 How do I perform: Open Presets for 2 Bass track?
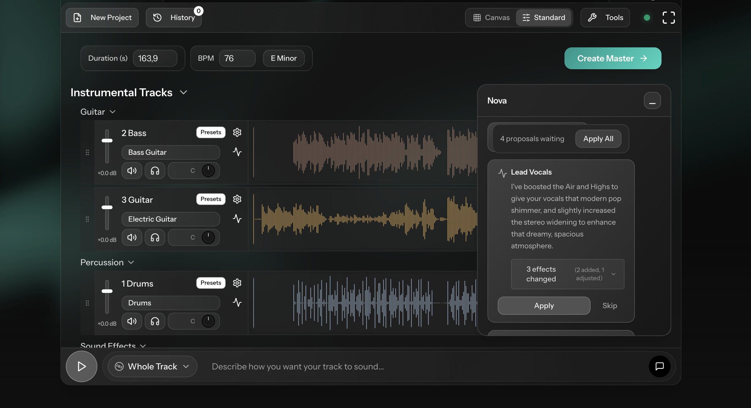pyautogui.click(x=211, y=132)
